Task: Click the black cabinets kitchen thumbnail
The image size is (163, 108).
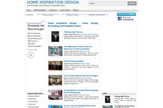Action: (55, 66)
